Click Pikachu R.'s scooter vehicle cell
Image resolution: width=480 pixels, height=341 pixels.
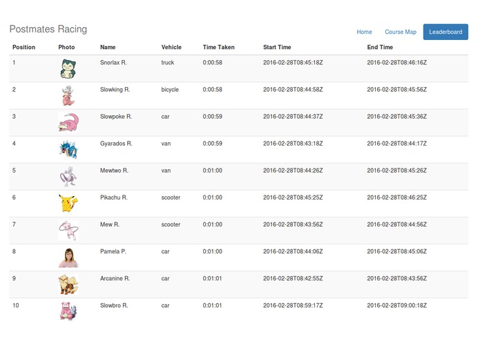(x=171, y=197)
